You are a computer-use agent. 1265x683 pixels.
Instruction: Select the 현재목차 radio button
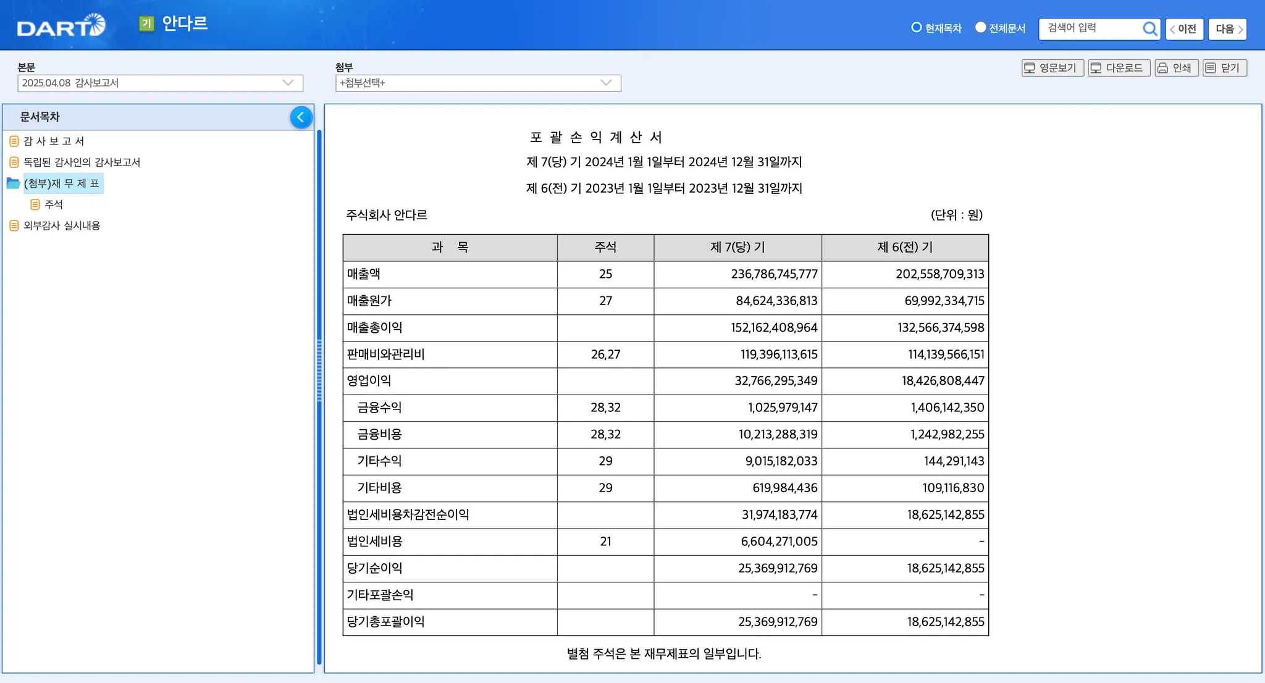click(917, 28)
